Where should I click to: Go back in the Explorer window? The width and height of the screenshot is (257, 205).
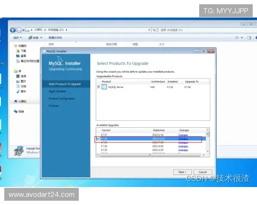coord(13,30)
